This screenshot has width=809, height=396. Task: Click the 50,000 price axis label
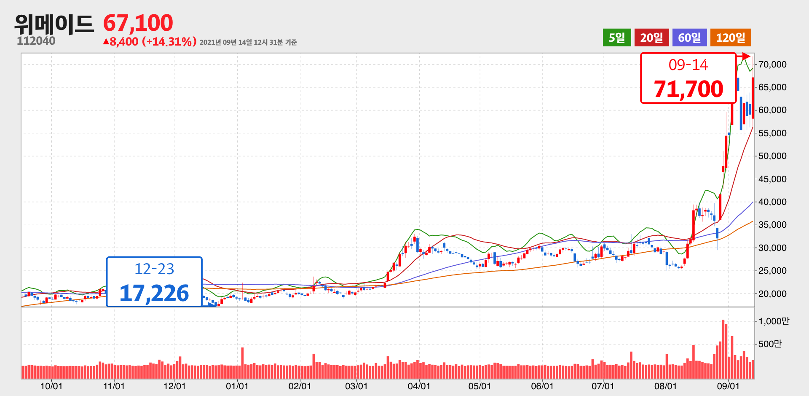coord(772,156)
